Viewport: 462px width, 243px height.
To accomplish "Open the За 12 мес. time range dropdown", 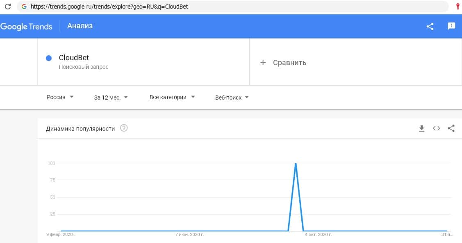I will [111, 97].
